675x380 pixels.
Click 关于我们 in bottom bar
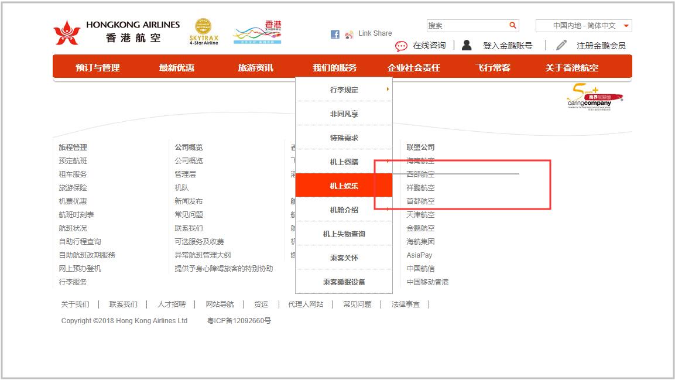pyautogui.click(x=75, y=304)
